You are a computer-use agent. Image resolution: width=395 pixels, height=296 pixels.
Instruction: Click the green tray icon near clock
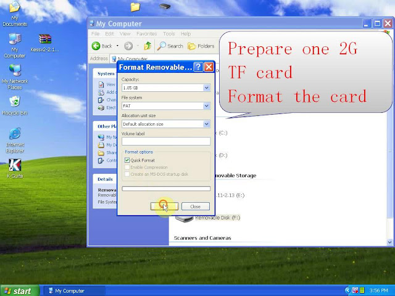pyautogui.click(x=362, y=290)
